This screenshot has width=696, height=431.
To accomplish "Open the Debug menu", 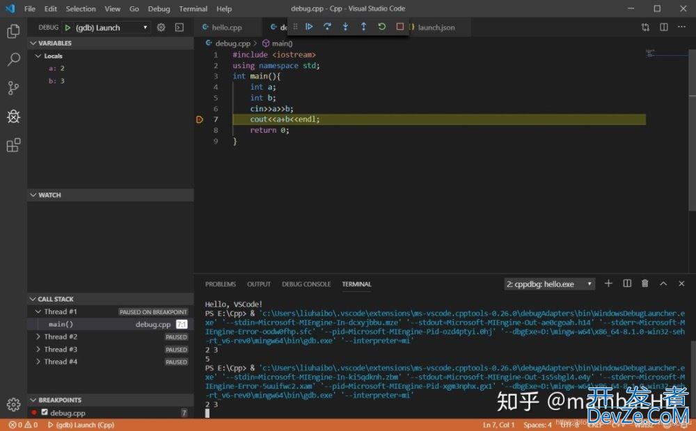I will [159, 8].
